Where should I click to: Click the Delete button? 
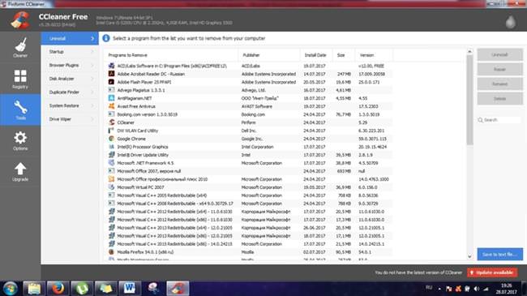[x=499, y=99]
